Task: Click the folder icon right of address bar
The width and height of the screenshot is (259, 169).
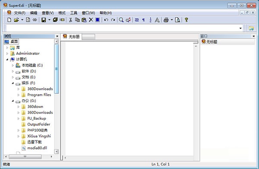Action: (251, 28)
